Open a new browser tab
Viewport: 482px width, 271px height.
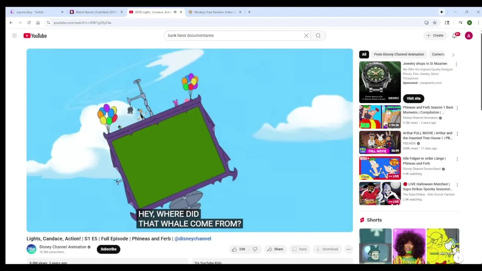(249, 12)
